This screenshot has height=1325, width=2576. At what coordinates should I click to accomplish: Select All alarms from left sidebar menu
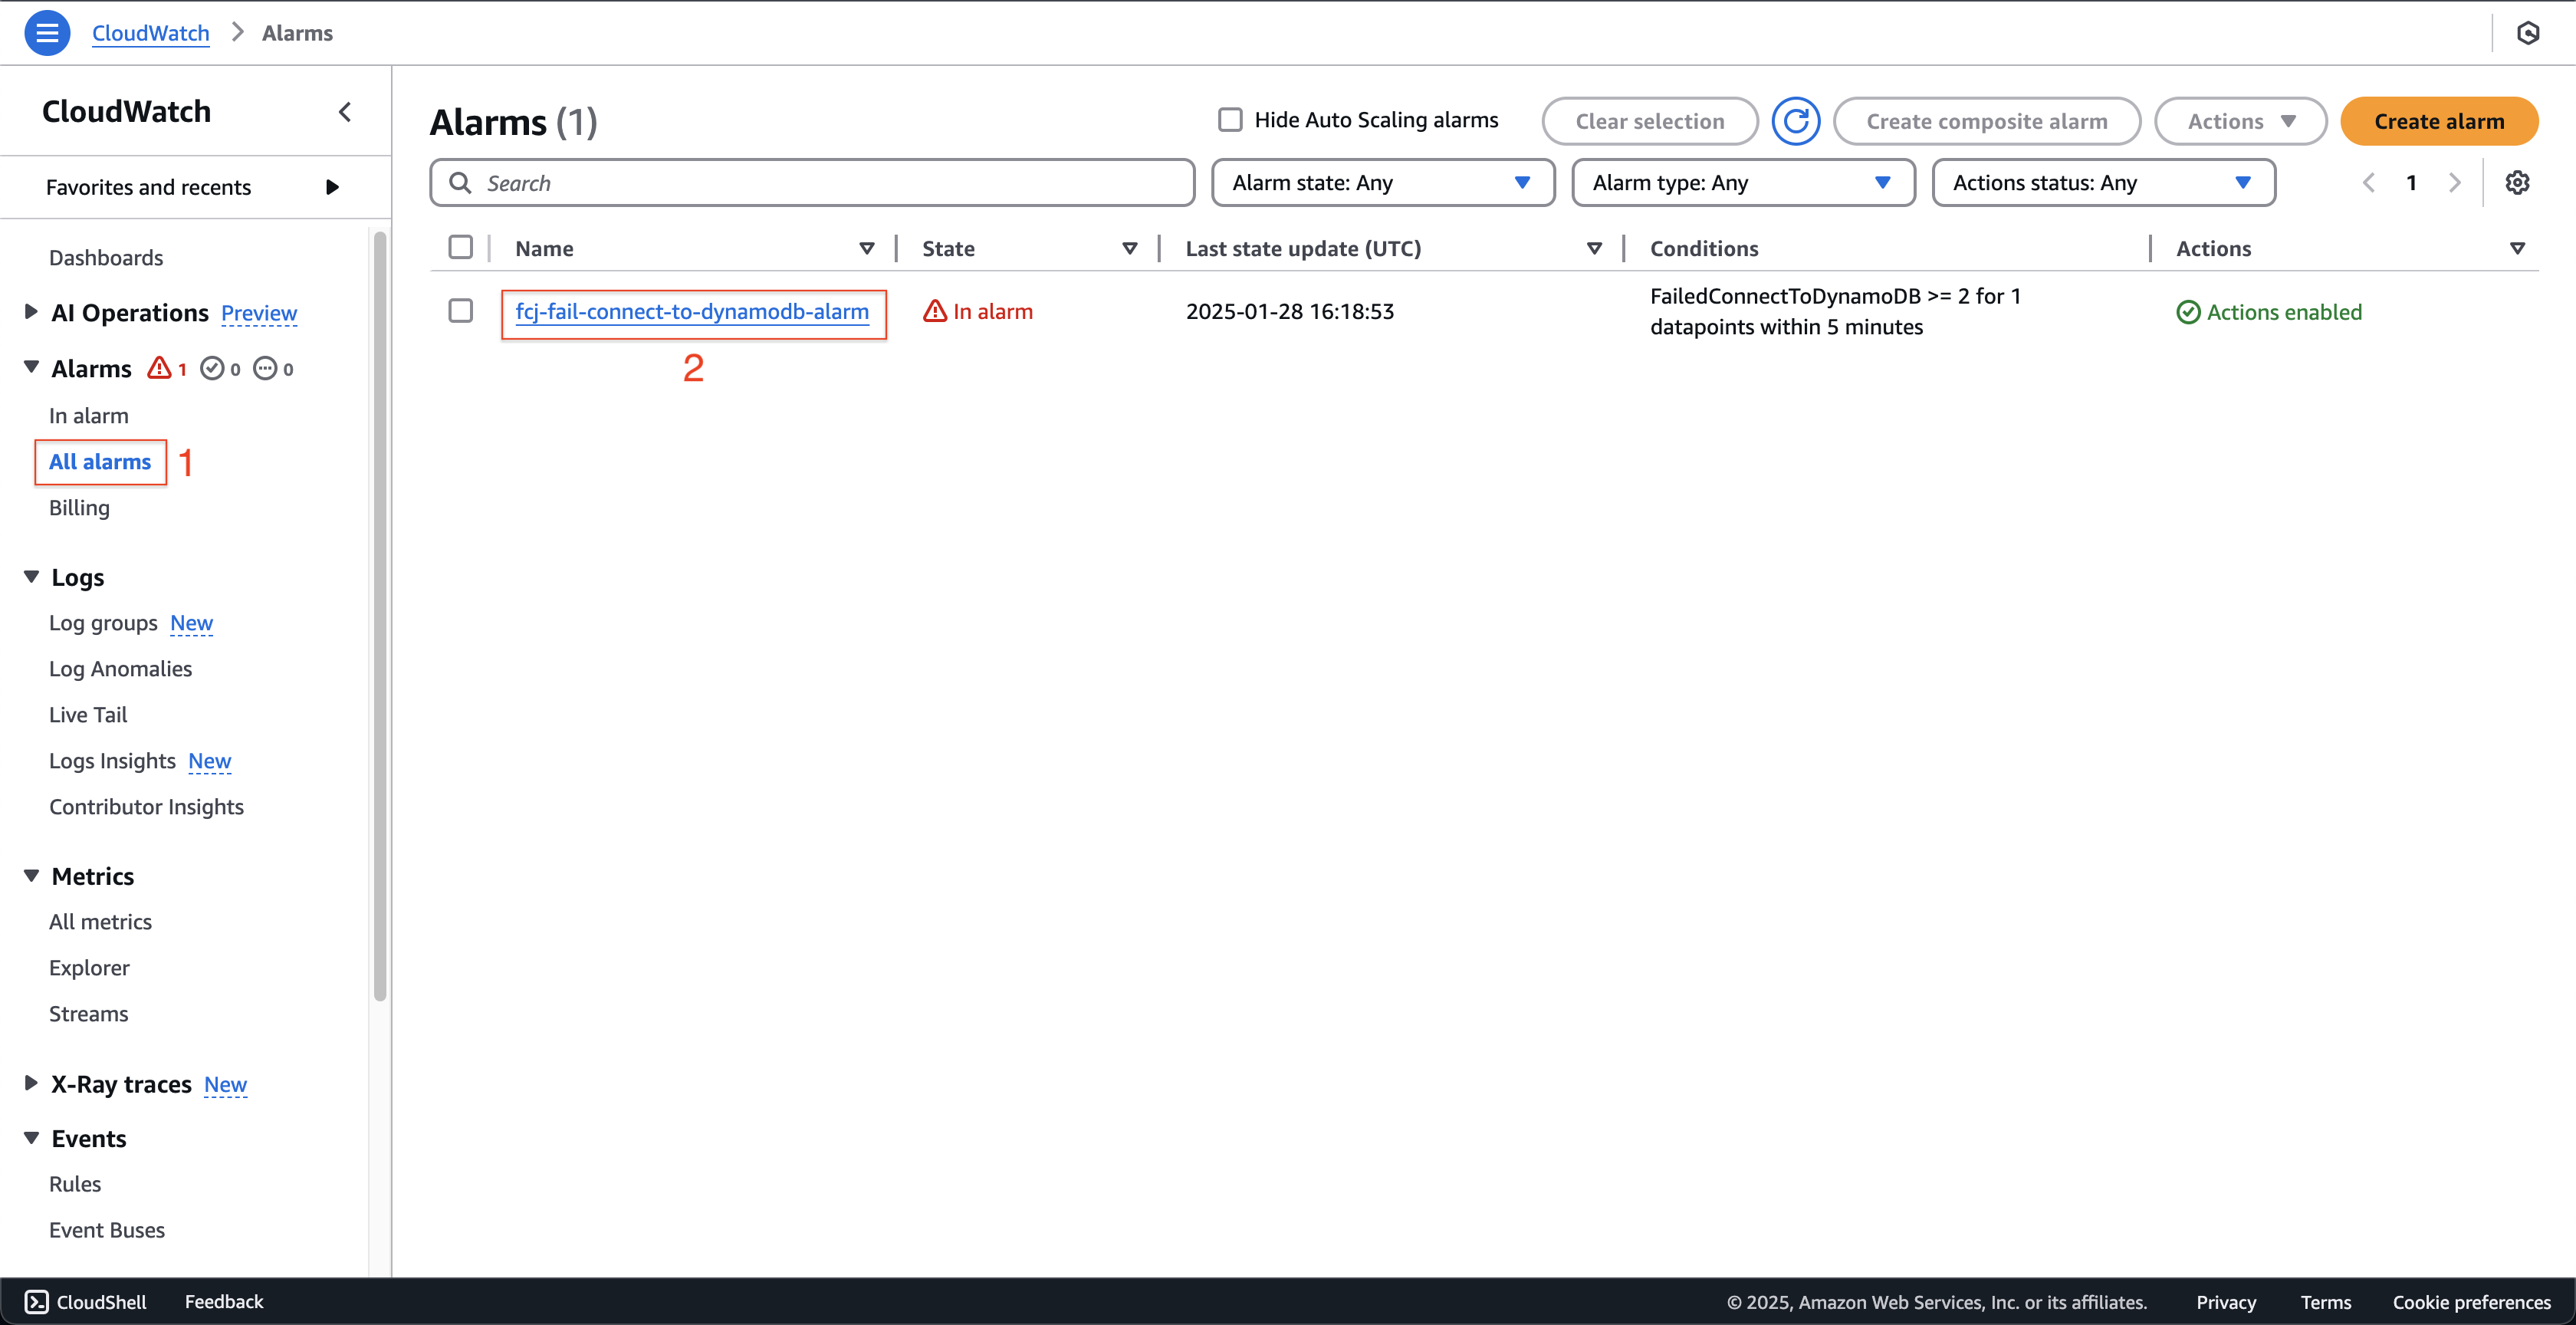coord(100,462)
